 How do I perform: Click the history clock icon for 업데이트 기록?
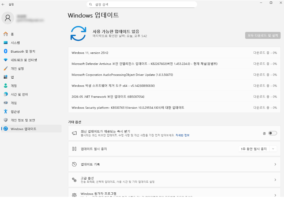(74, 164)
